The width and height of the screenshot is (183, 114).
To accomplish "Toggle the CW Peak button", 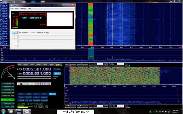I will click(29, 100).
